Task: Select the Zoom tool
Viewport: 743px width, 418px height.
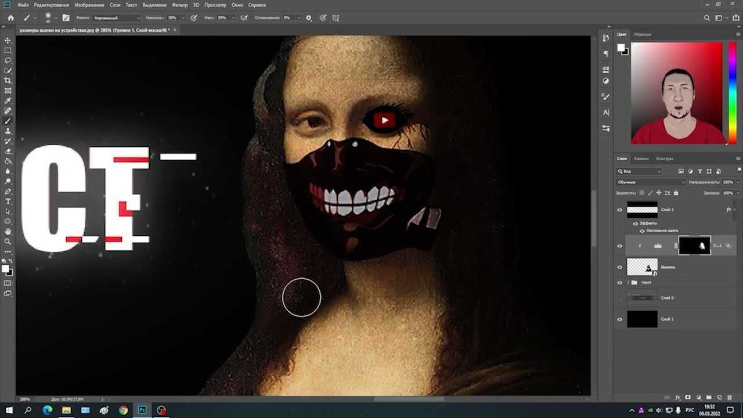Action: (8, 242)
